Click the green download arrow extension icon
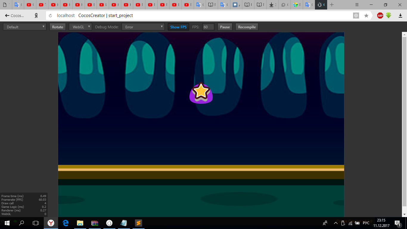 click(x=389, y=16)
